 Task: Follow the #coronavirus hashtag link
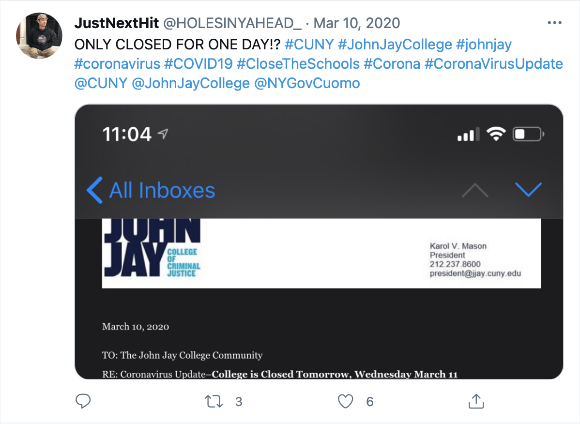coord(117,64)
